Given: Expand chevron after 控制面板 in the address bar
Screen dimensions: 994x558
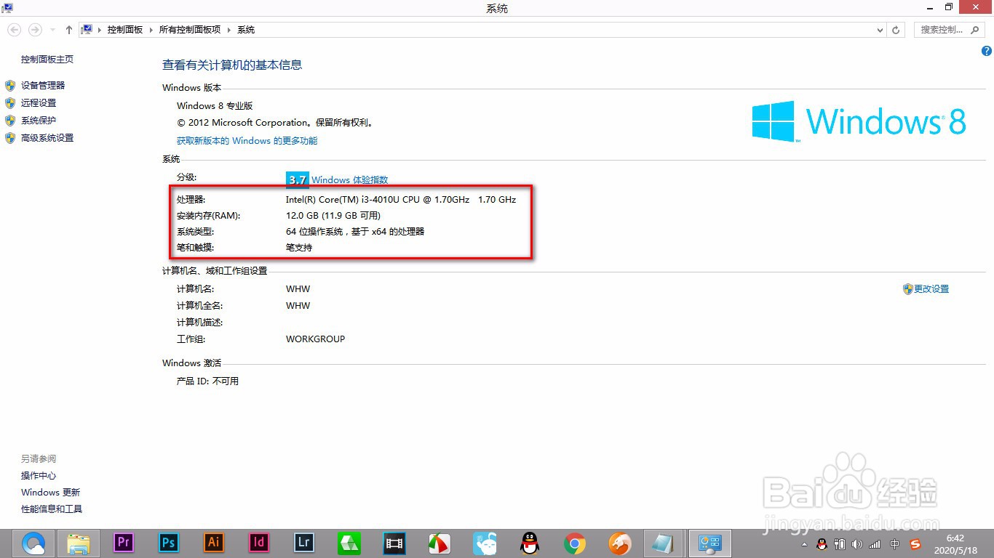Looking at the screenshot, I should point(151,30).
